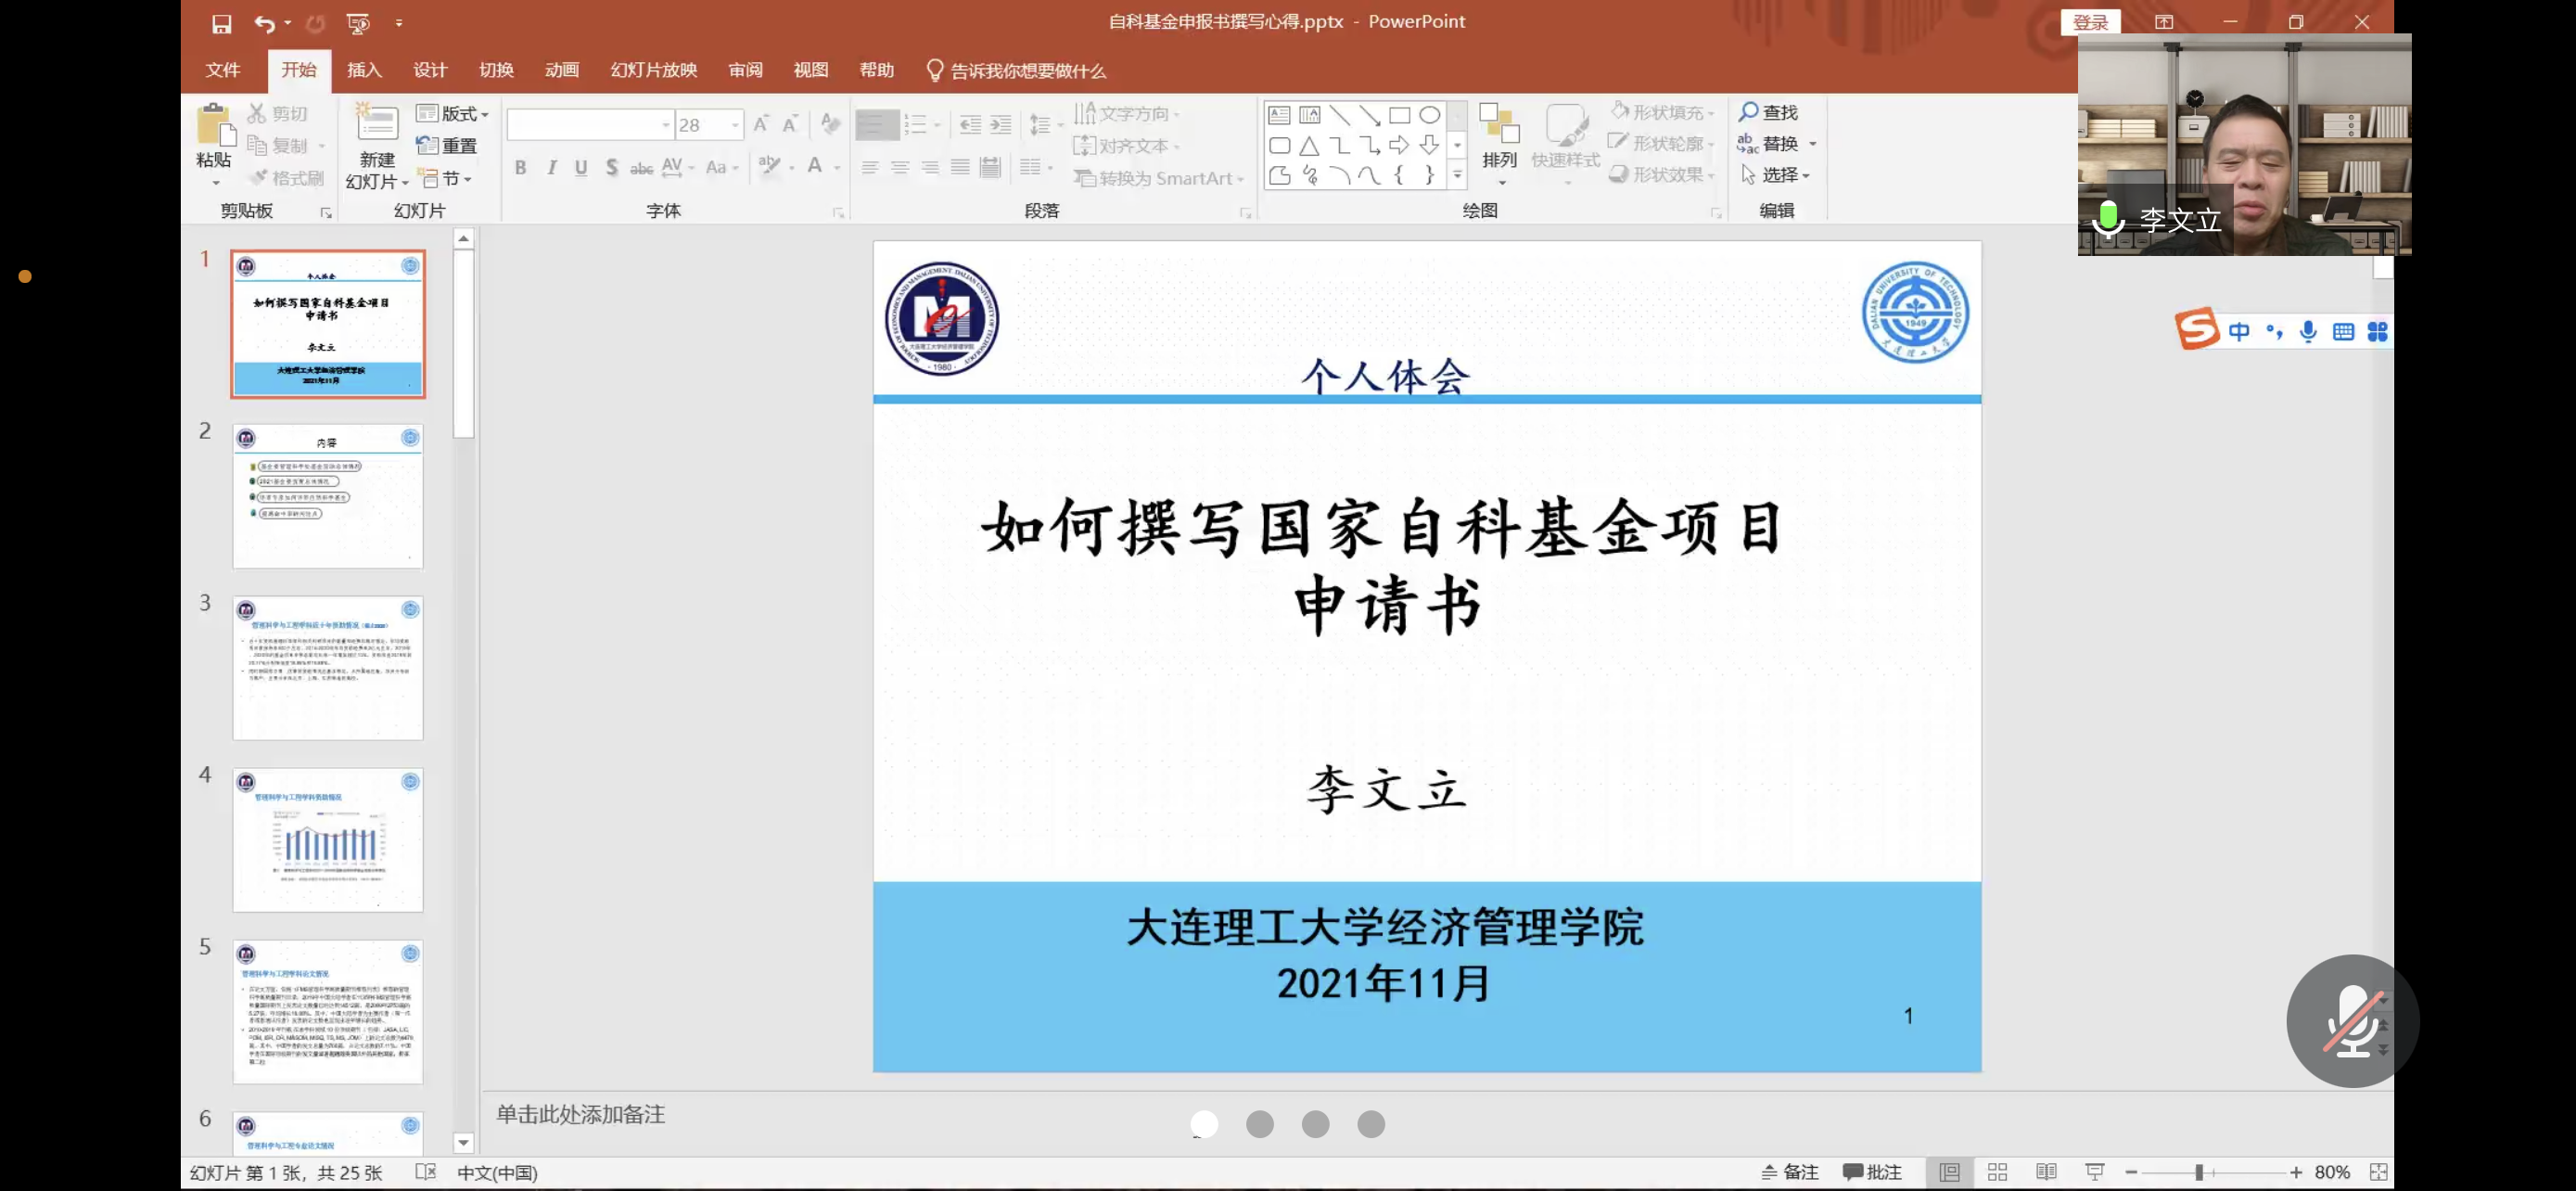Image resolution: width=2576 pixels, height=1191 pixels.
Task: Select slide 4 thumbnail with bar chart
Action: coord(328,840)
